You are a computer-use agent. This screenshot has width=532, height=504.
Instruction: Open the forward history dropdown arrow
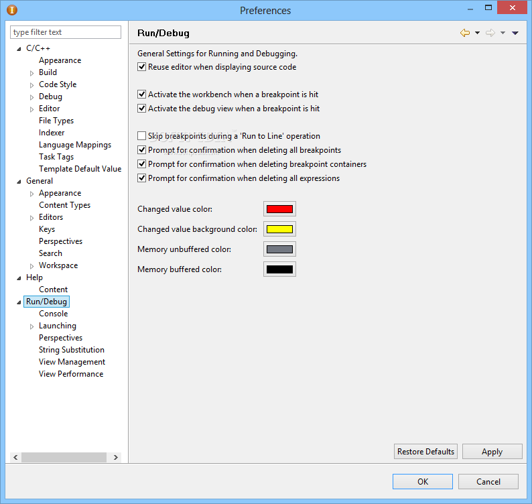point(503,33)
